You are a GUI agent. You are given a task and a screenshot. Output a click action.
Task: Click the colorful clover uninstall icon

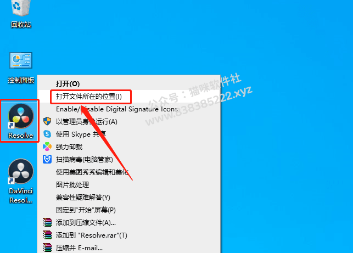[47, 147]
